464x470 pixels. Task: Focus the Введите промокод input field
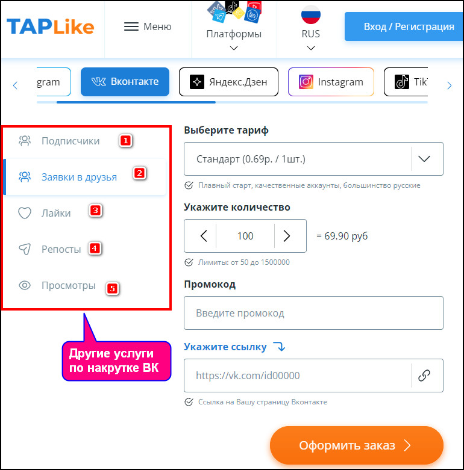click(313, 313)
